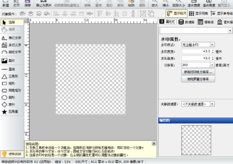Choose the arc text tool (圆弧文字)

12,52
